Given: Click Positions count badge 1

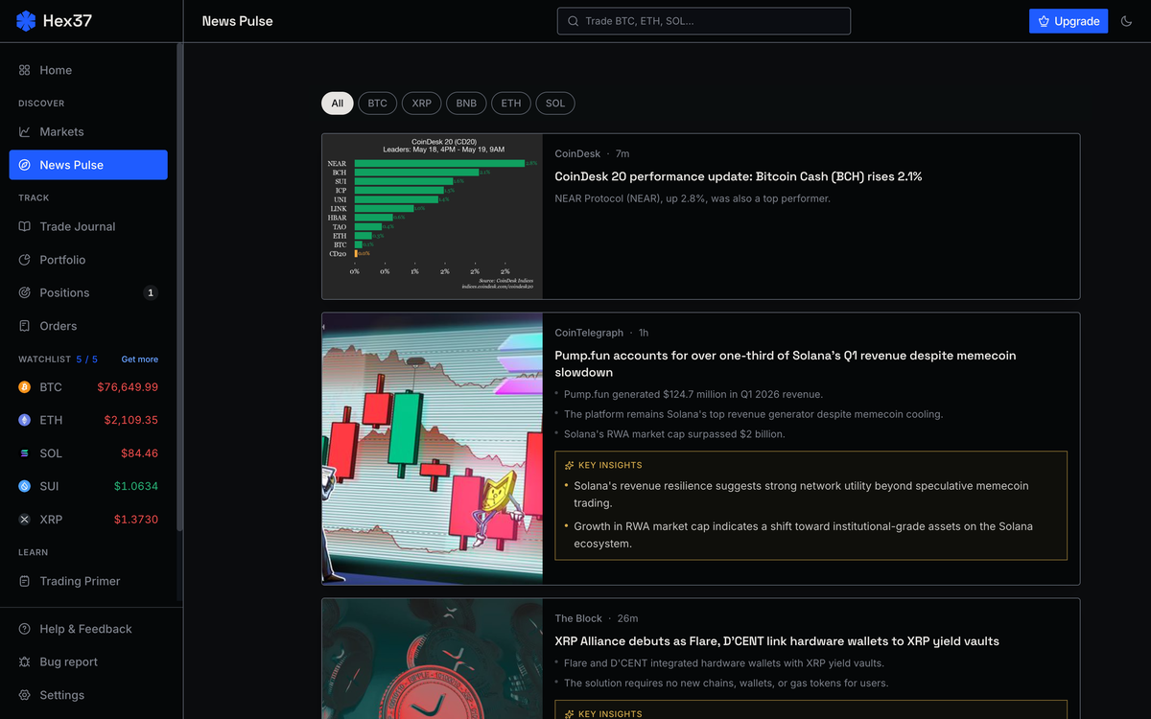Looking at the screenshot, I should click(x=151, y=292).
